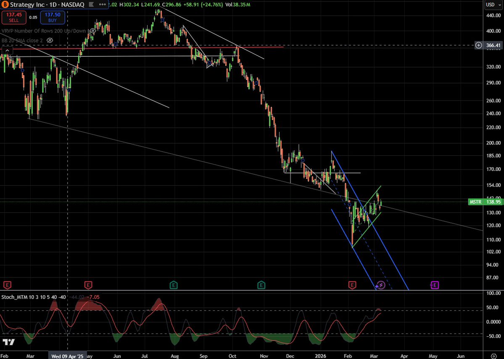This screenshot has width=504, height=359.
Task: Click the 2026 label on time axis
Action: click(x=320, y=356)
